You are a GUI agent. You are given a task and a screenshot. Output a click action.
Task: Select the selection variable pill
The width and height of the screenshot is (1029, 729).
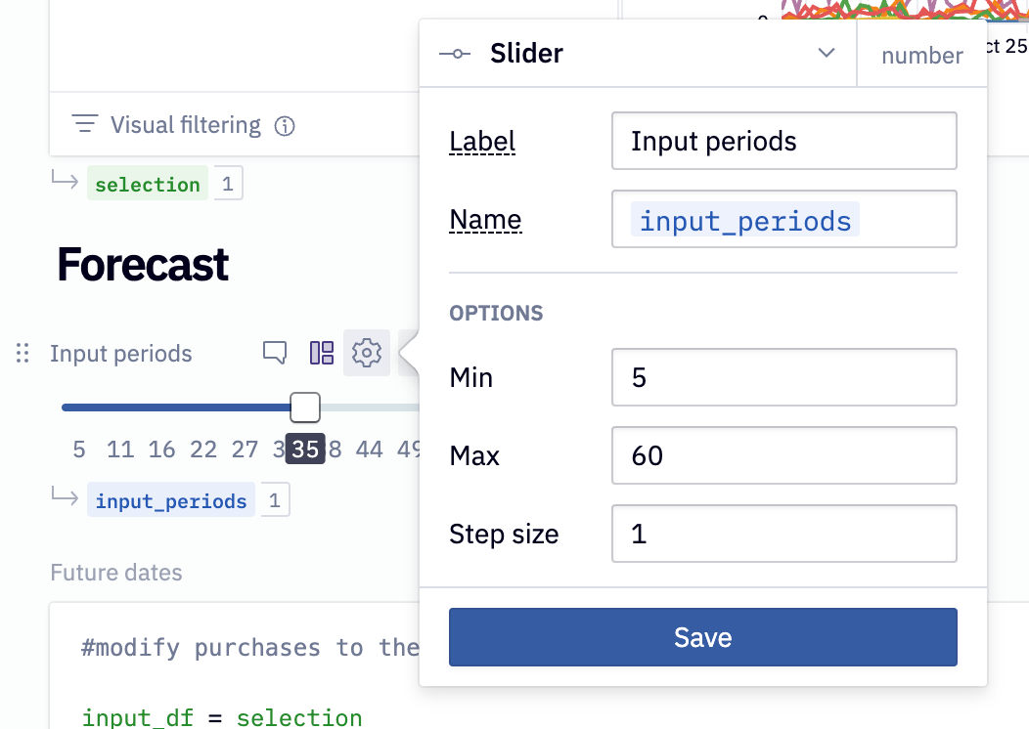click(x=147, y=184)
